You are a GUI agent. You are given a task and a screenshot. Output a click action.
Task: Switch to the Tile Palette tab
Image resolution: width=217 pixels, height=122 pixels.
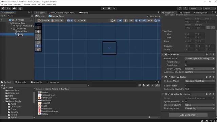(x=184, y=13)
